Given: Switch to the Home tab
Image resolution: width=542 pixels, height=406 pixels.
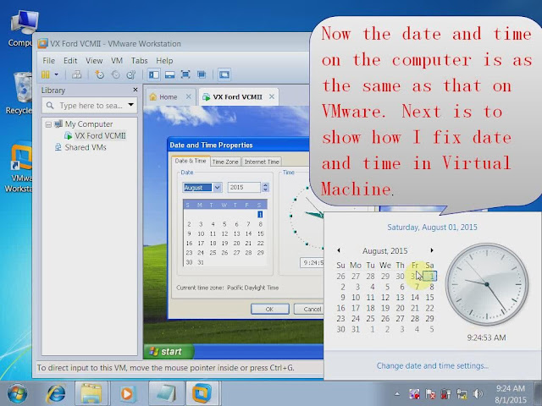Looking at the screenshot, I should [168, 97].
